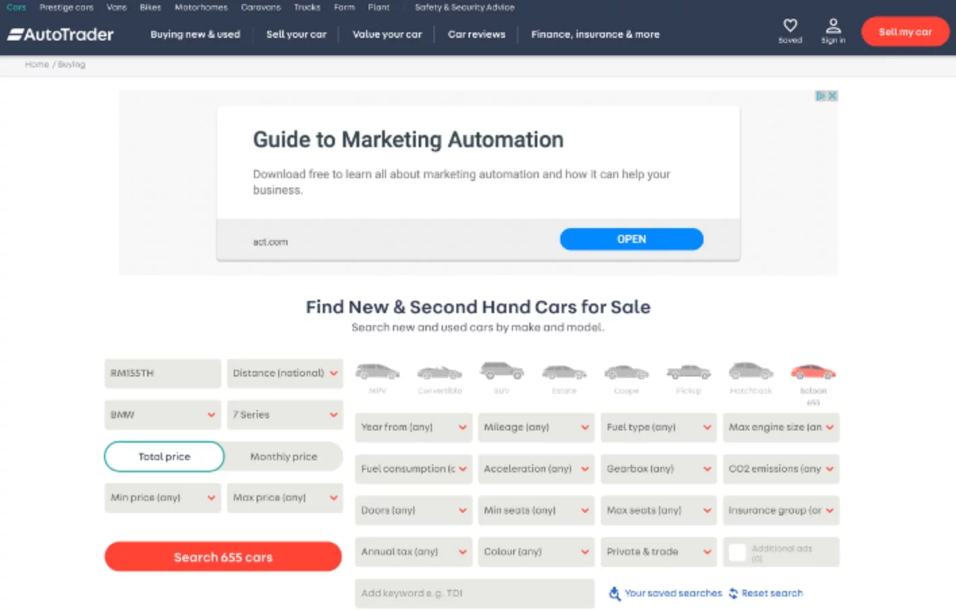Open Saved items heart icon
Viewport: 956px width, 610px height.
pyautogui.click(x=790, y=26)
